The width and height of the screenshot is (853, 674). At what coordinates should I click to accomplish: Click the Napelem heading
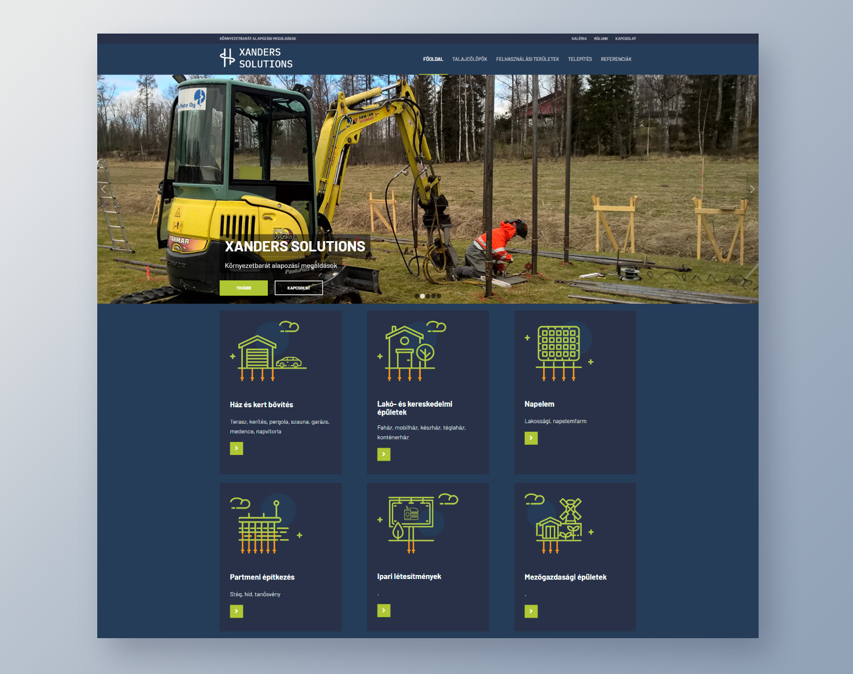(539, 404)
